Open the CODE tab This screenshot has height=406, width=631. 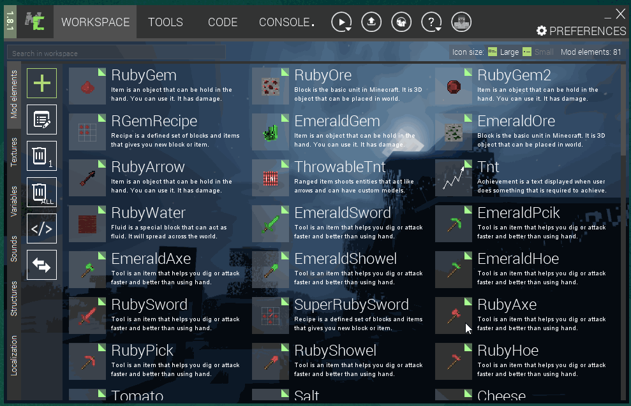click(223, 22)
